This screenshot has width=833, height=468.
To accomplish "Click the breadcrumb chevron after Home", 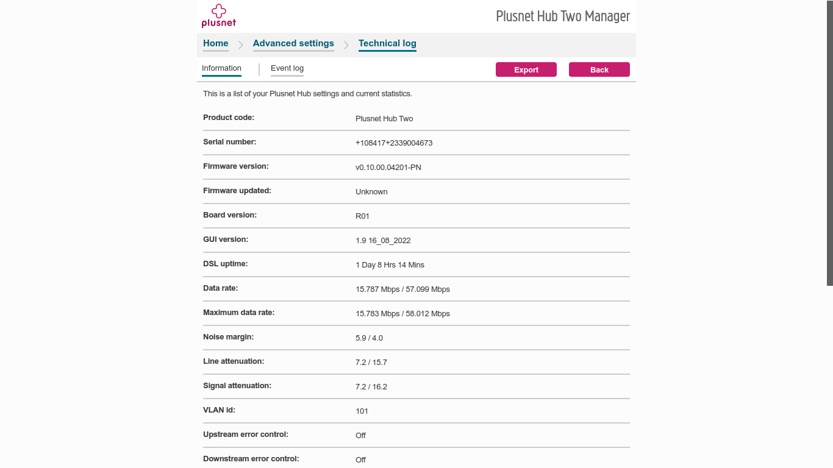I will [x=240, y=44].
